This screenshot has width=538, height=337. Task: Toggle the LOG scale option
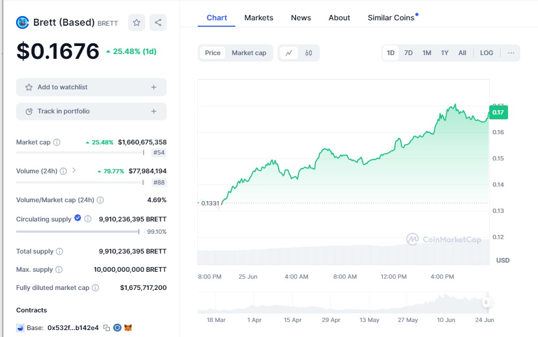(487, 53)
